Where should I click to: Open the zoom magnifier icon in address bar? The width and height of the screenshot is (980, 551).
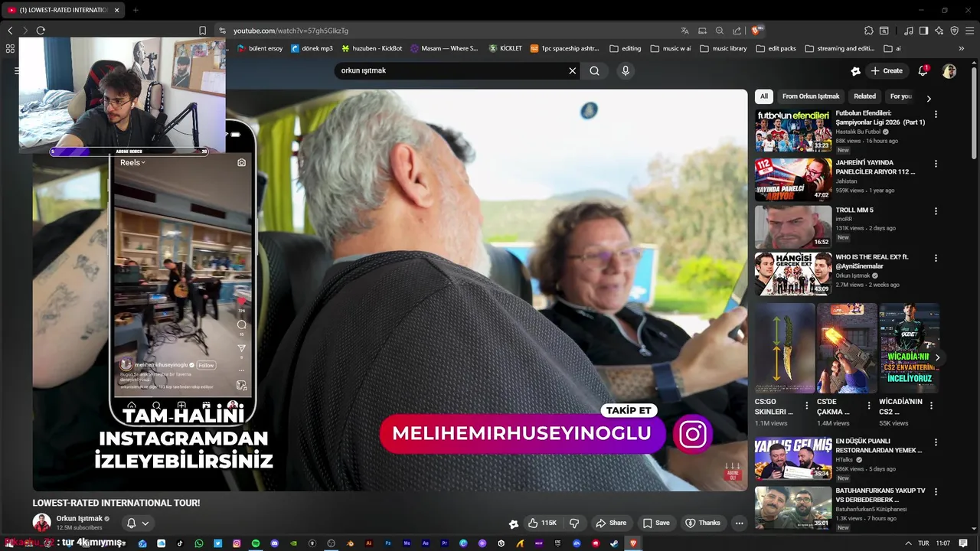720,31
